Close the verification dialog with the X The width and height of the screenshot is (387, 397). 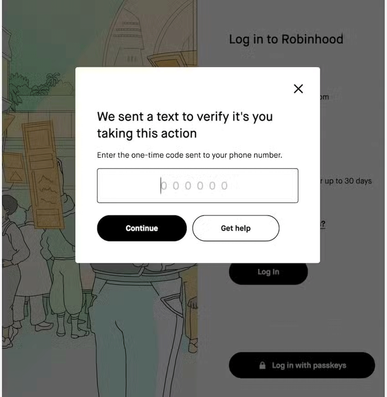coord(298,89)
